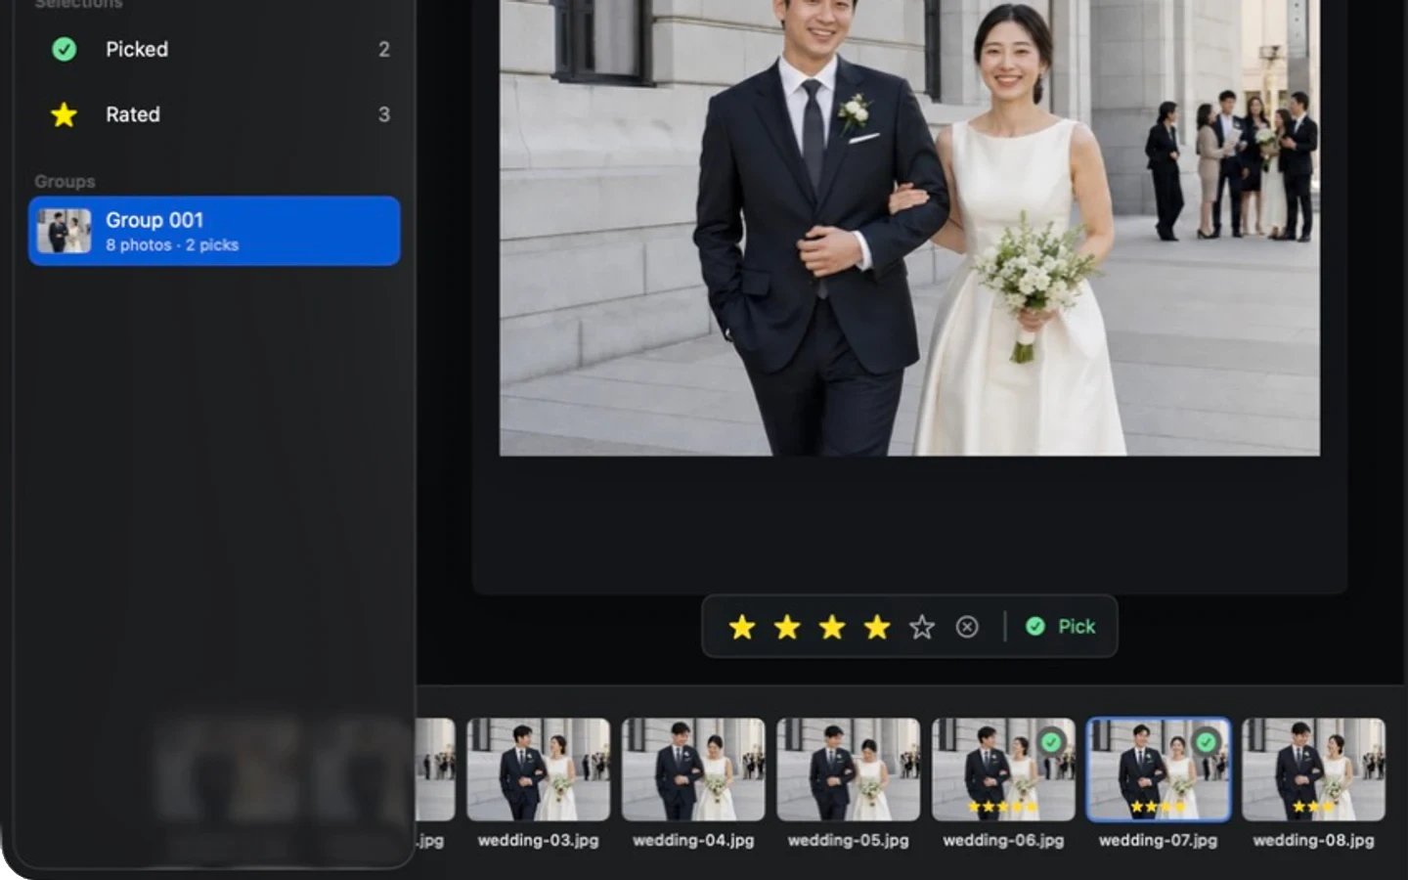Select the wedding-07.jpg thumbnail
The image size is (1408, 880).
1159,770
